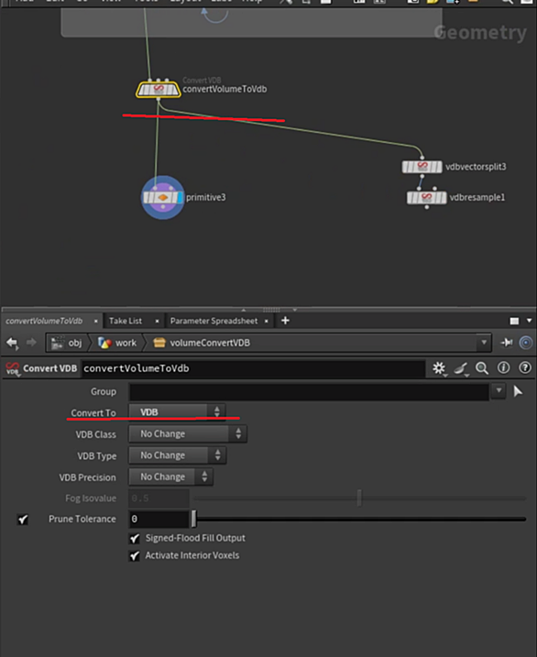The width and height of the screenshot is (537, 657).
Task: Click the Fog Isovalue slider
Action: coord(359,498)
